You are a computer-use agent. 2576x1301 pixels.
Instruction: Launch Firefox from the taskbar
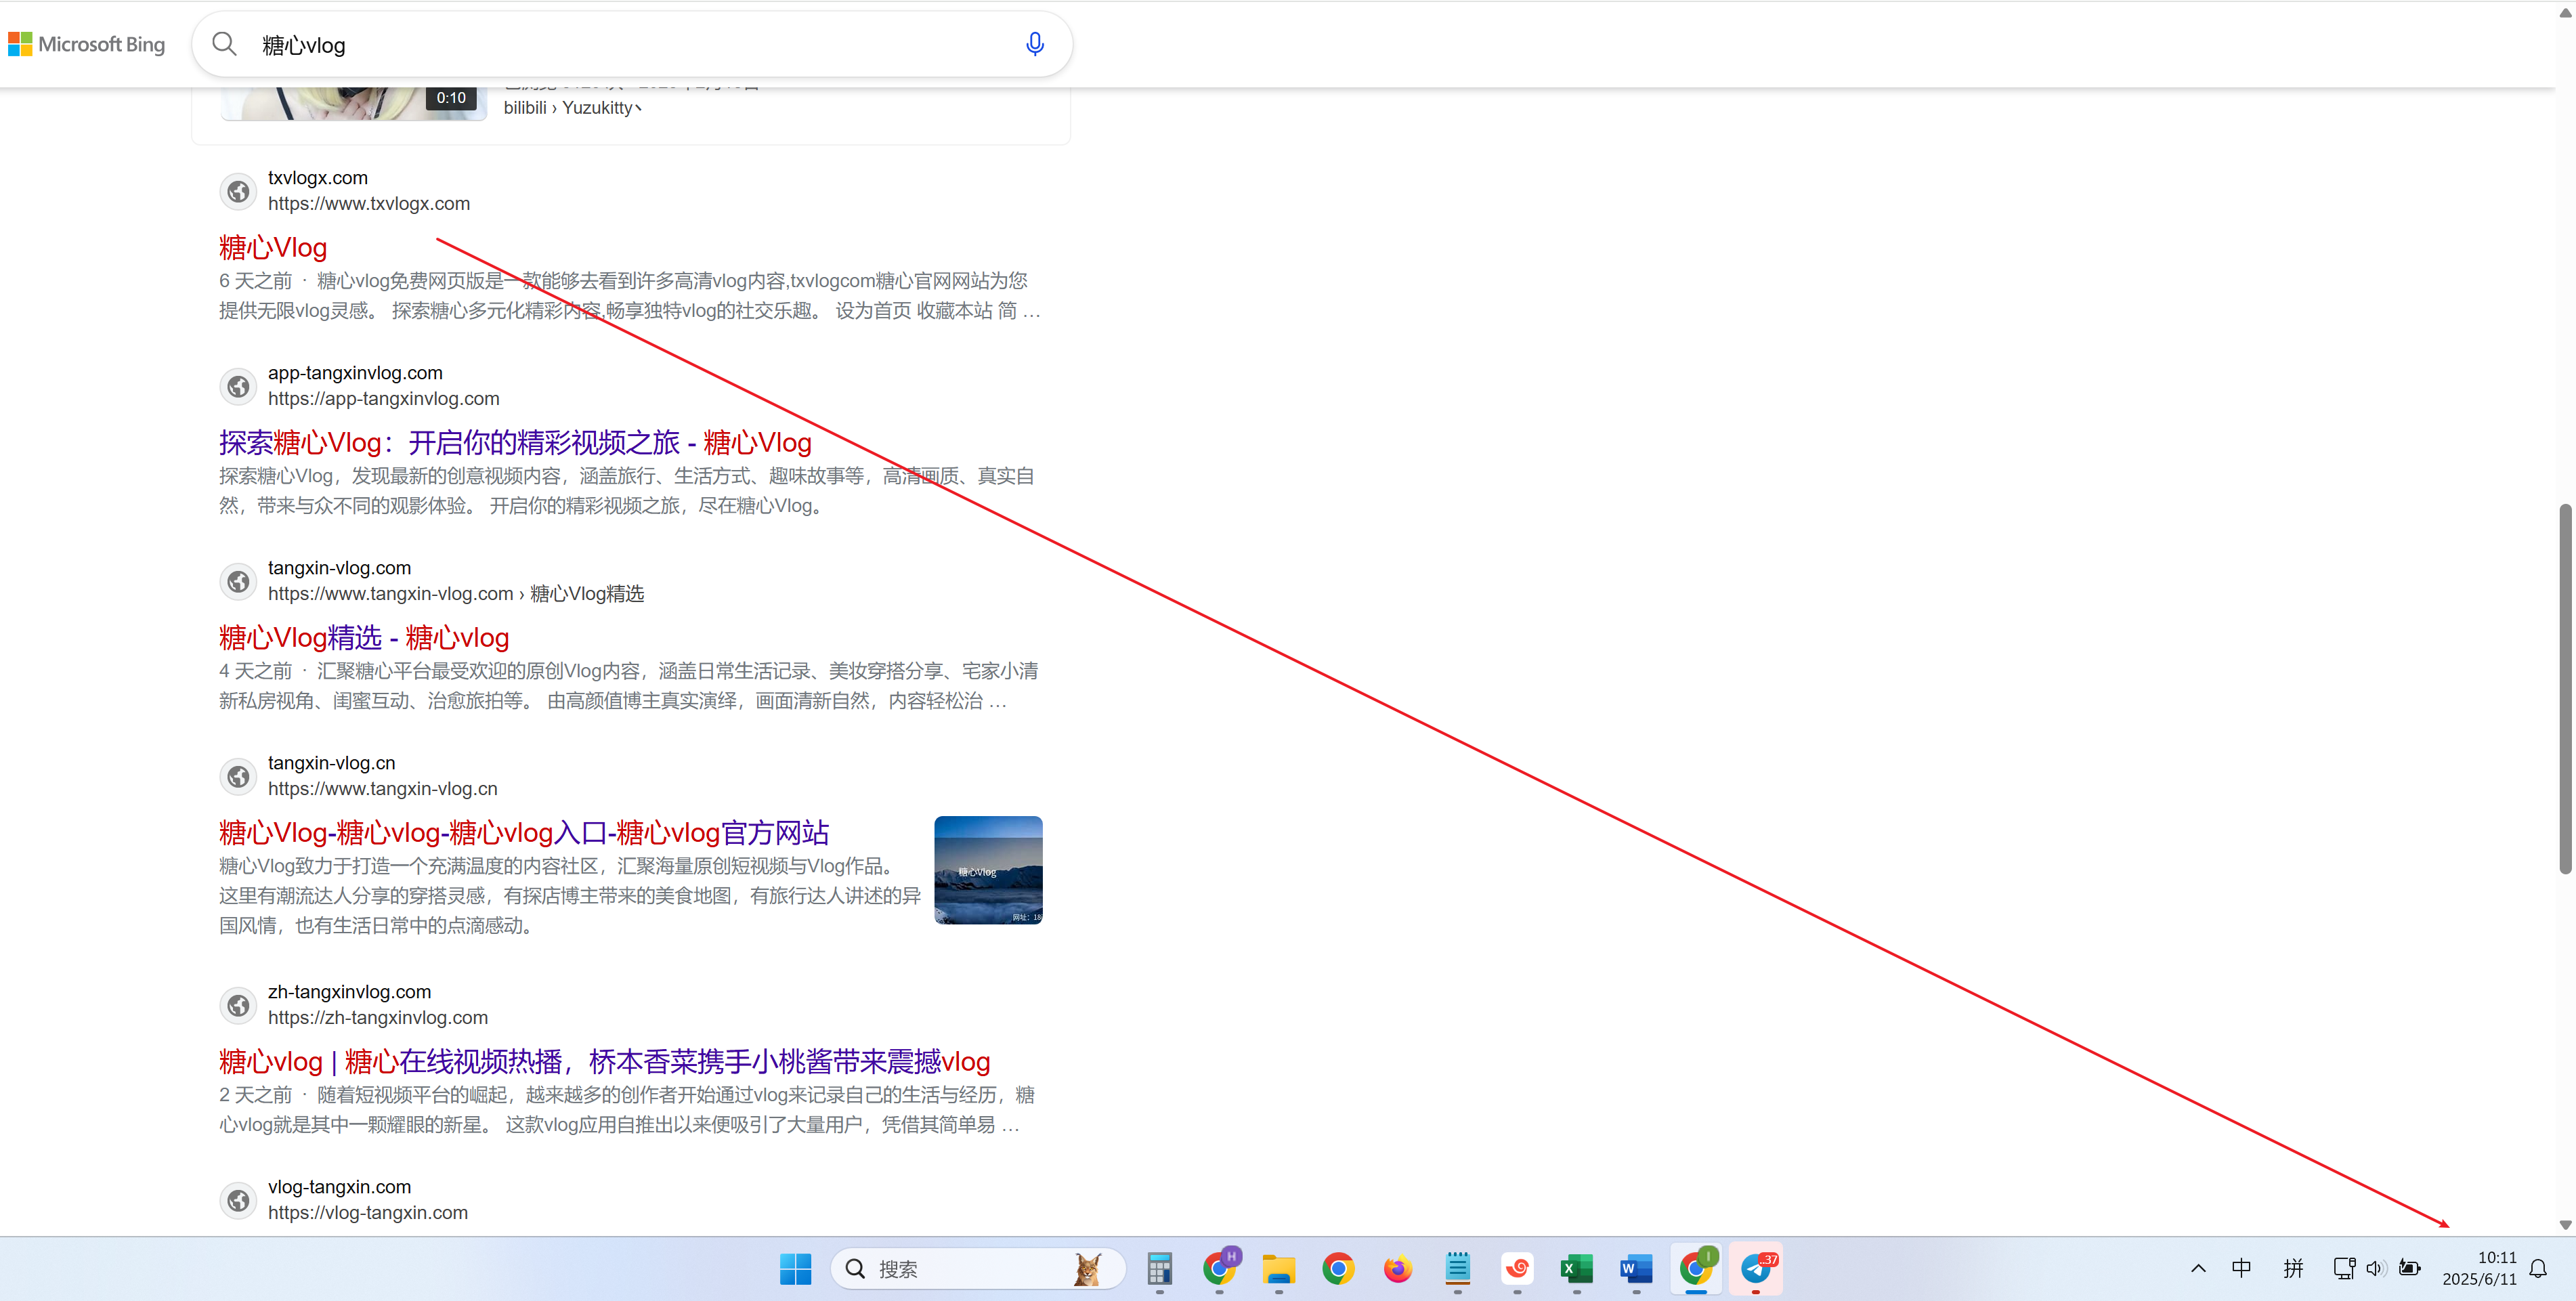click(x=1397, y=1269)
